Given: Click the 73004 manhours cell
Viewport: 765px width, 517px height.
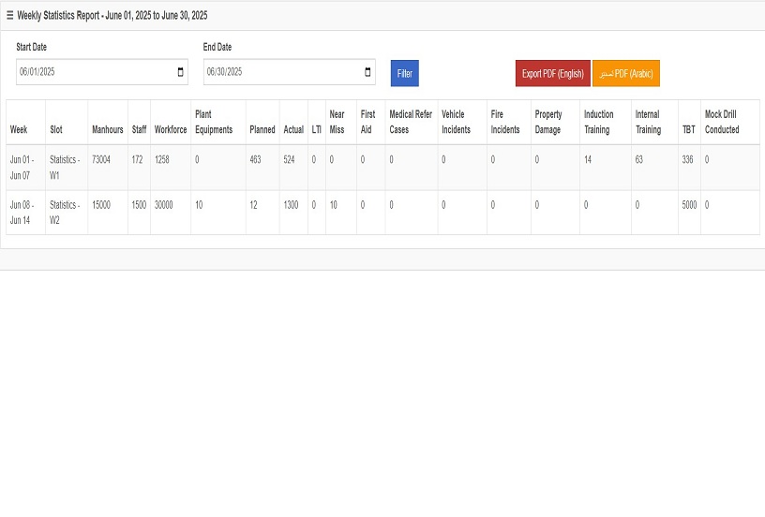Looking at the screenshot, I should (x=101, y=160).
